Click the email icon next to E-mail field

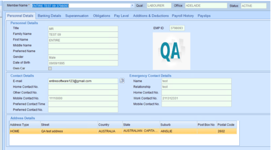coord(122,81)
